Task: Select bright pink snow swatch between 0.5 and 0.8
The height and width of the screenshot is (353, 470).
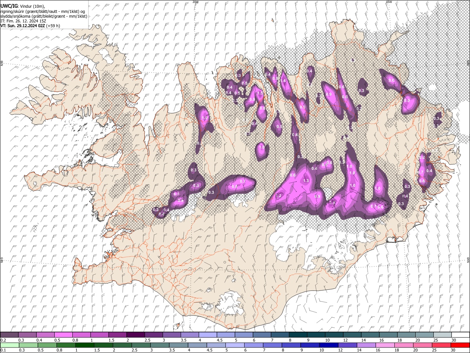Action: (x=63, y=335)
